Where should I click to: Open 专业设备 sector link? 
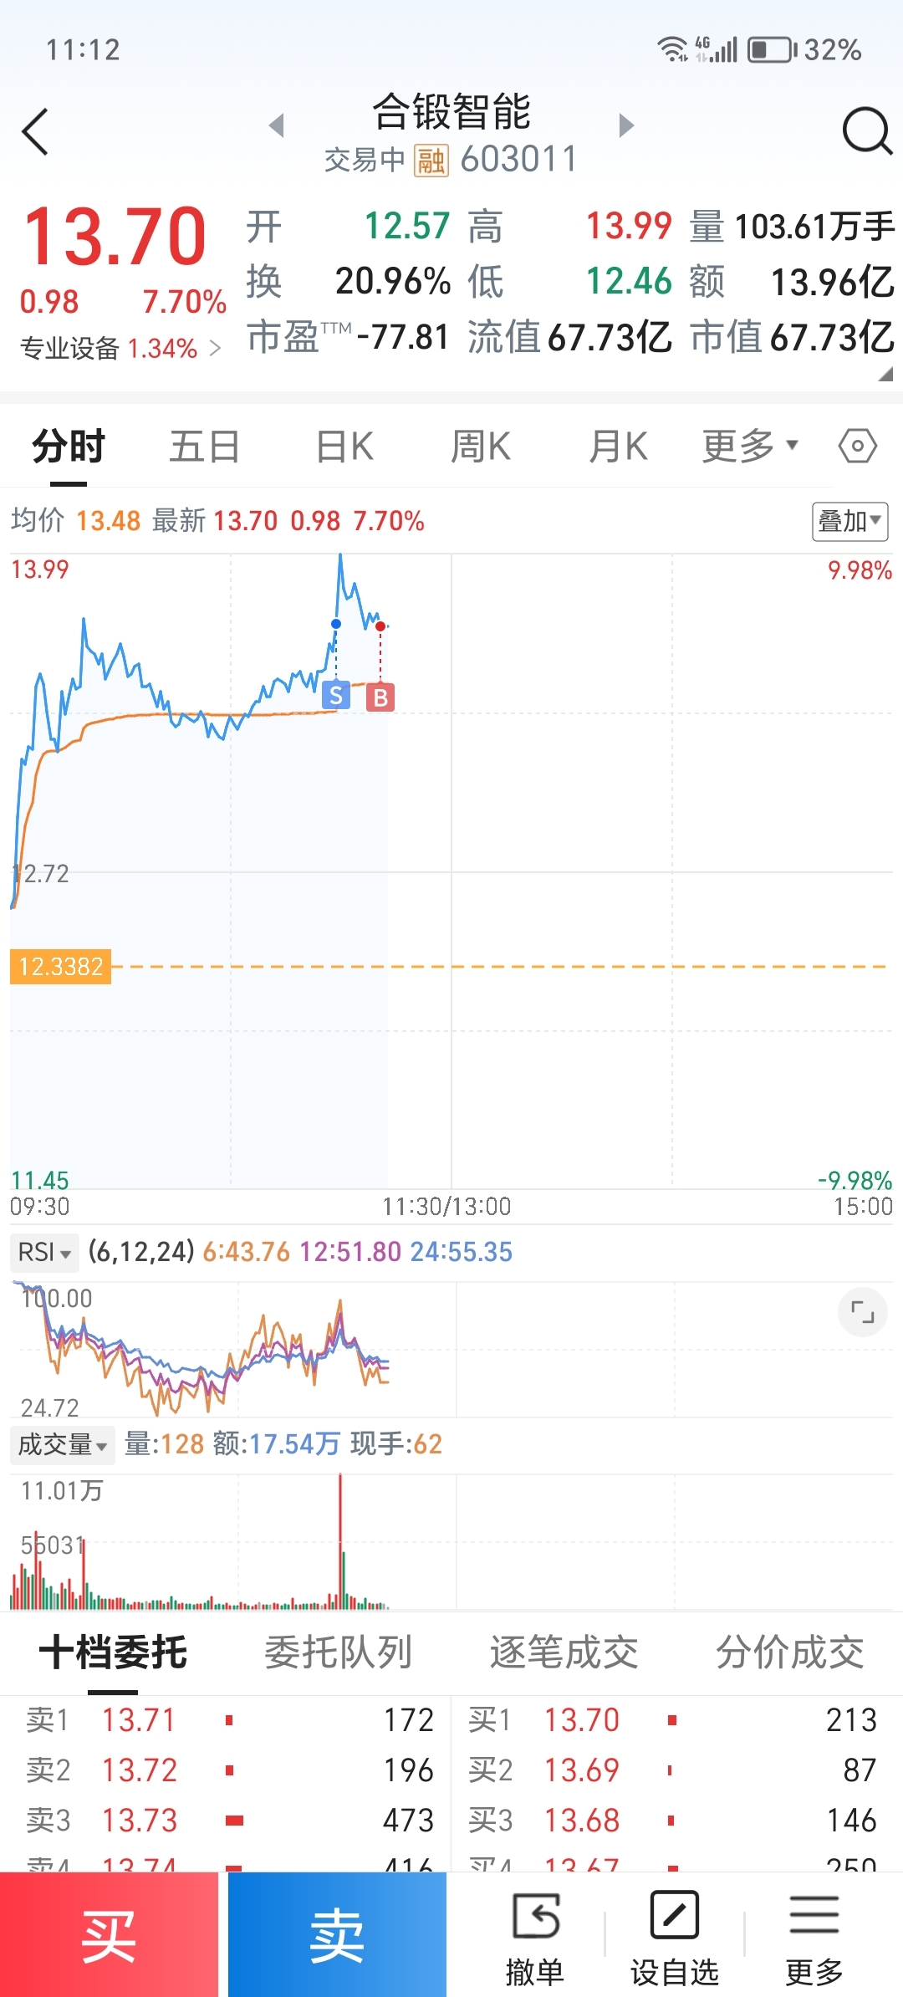[x=120, y=348]
